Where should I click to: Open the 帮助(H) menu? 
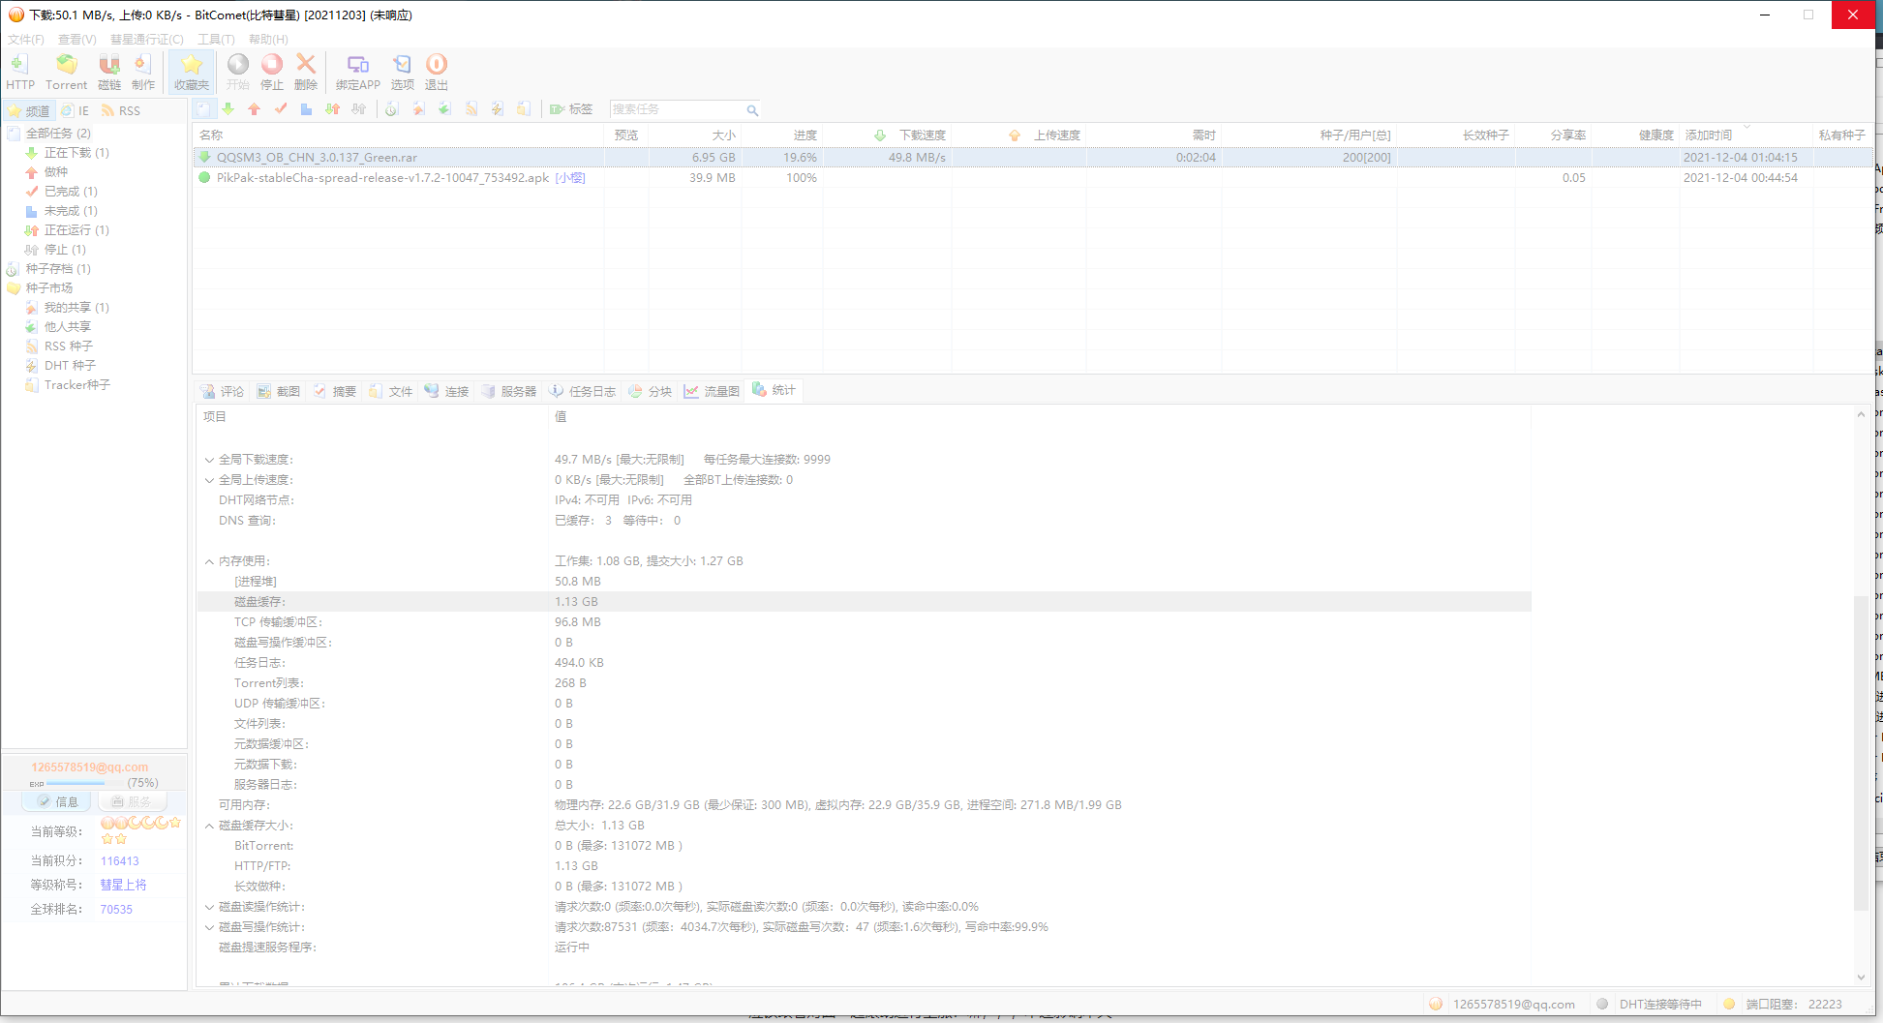268,40
